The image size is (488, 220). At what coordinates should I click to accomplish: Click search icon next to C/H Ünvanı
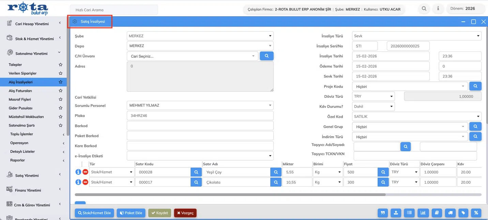click(266, 56)
